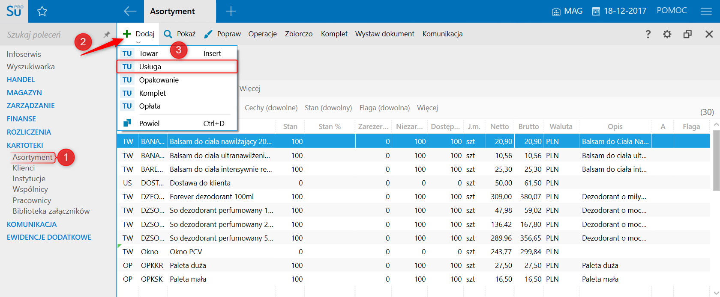Image resolution: width=720 pixels, height=297 pixels.
Task: Click the detach window icon
Action: coord(687,34)
